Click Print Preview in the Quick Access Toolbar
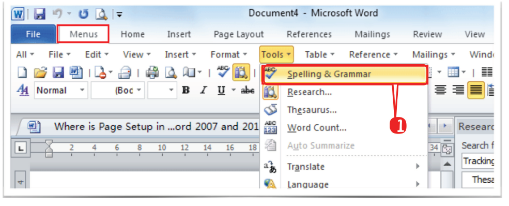509x206 pixels. [101, 14]
